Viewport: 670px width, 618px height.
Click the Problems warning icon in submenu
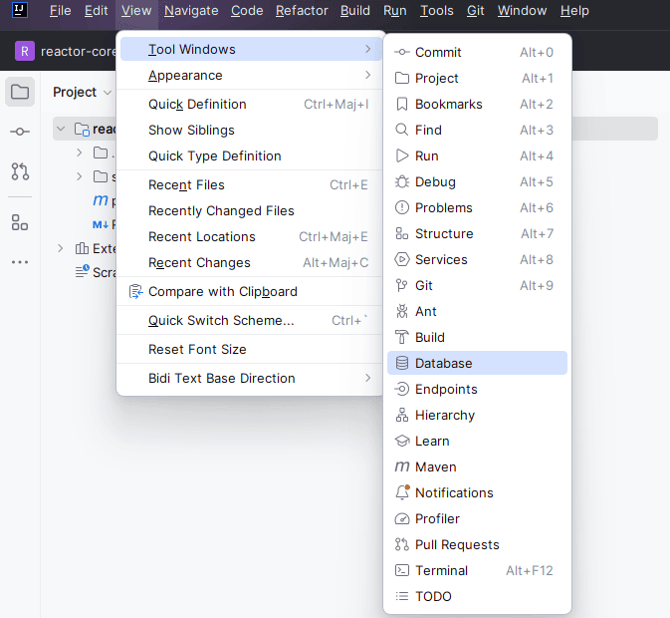pos(401,208)
